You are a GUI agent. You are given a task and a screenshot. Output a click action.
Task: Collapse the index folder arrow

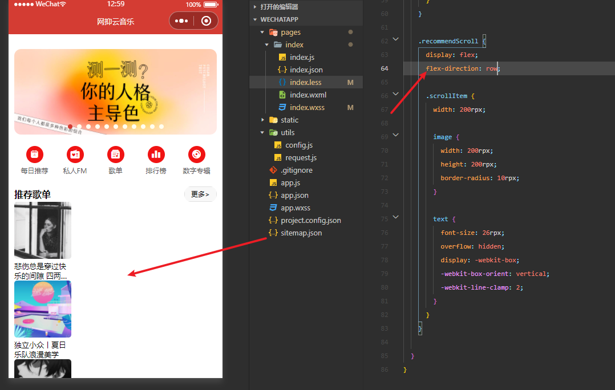pos(267,44)
